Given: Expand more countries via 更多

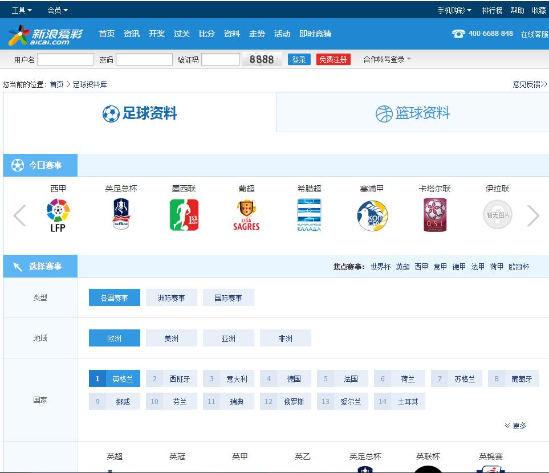Looking at the screenshot, I should [x=515, y=425].
